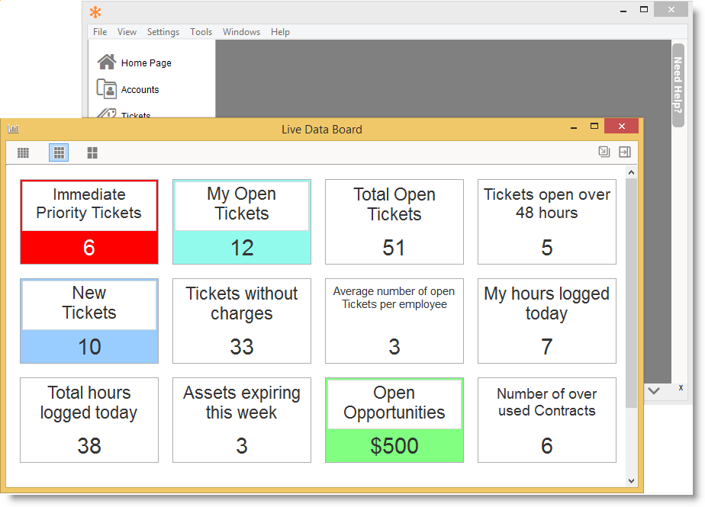Open the Windows menu
This screenshot has width=705, height=507.
(x=241, y=32)
